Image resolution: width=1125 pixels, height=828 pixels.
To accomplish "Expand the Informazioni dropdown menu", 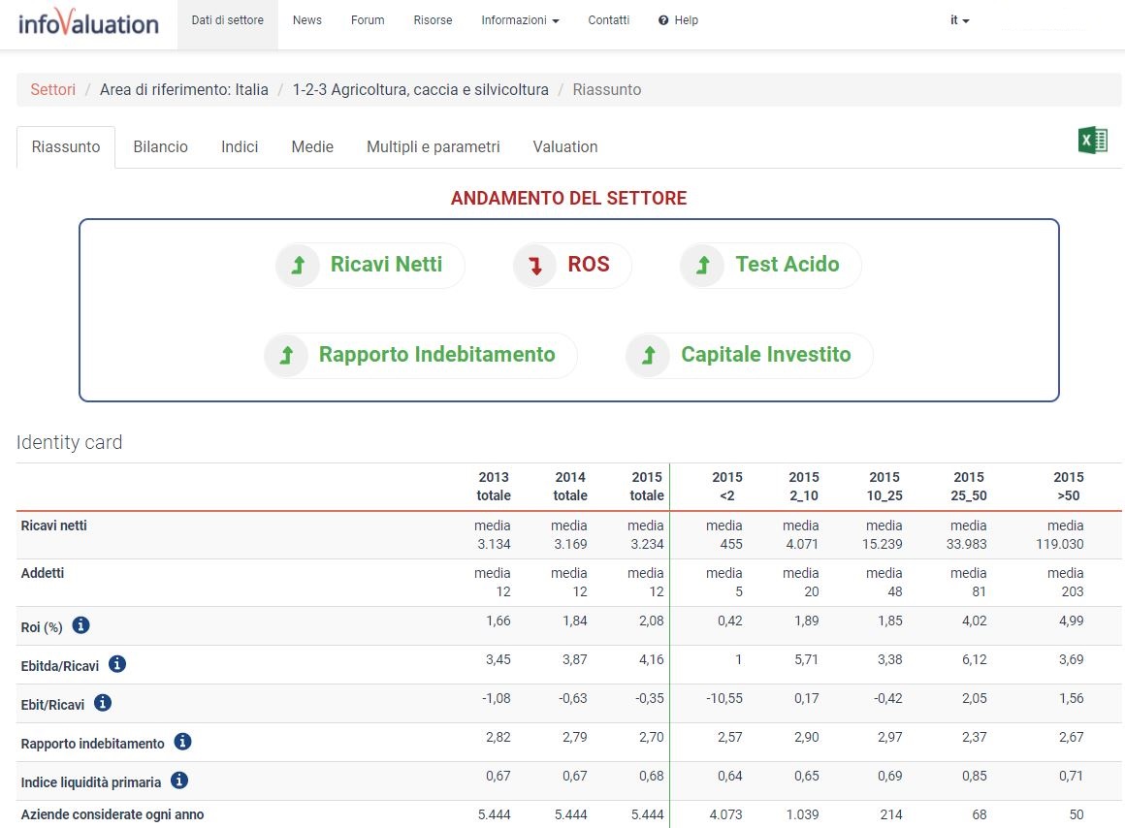I will [x=520, y=20].
